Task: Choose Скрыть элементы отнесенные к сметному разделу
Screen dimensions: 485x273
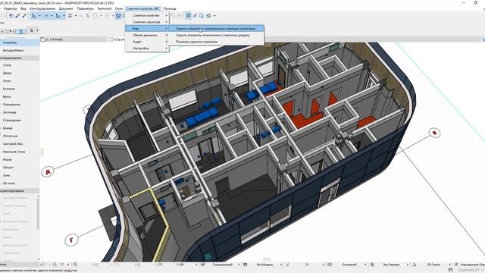Action: click(216, 35)
